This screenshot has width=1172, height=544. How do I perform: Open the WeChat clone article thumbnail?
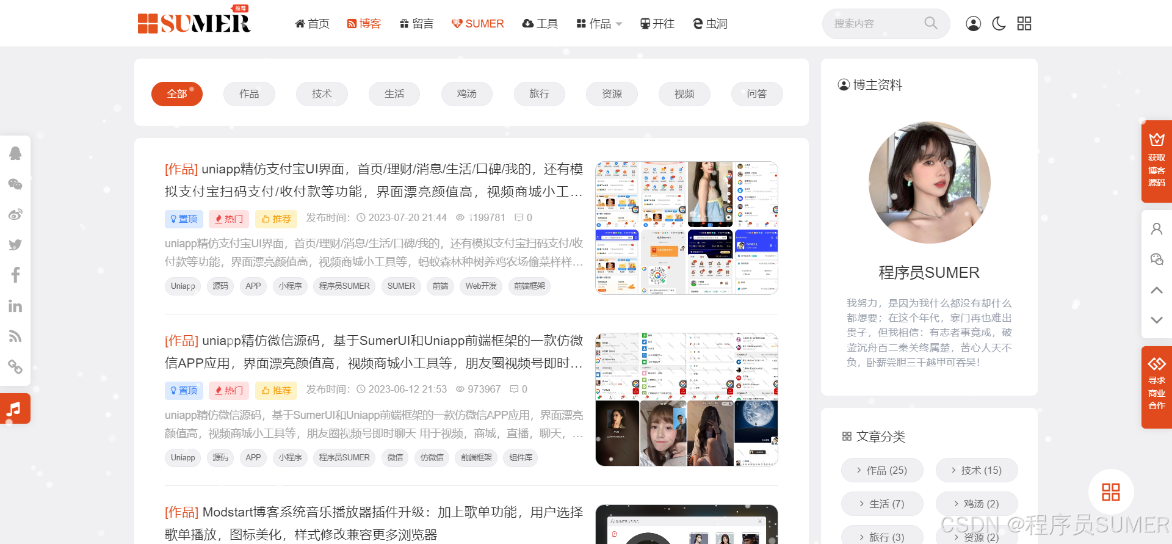[687, 399]
